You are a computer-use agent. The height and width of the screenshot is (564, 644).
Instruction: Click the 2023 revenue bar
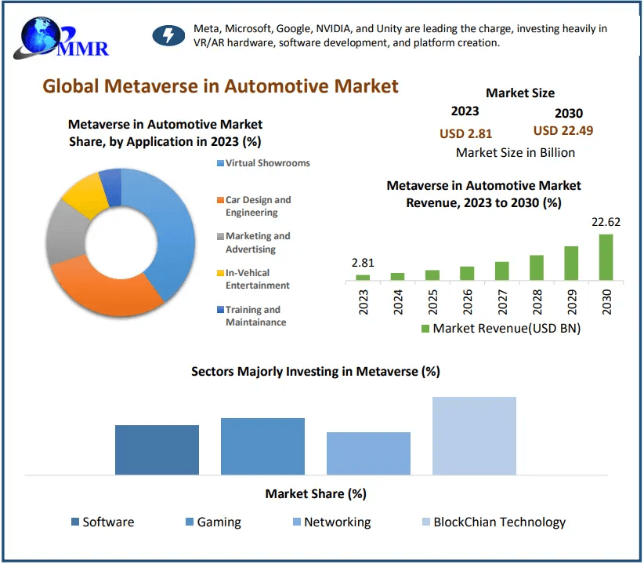click(x=363, y=277)
